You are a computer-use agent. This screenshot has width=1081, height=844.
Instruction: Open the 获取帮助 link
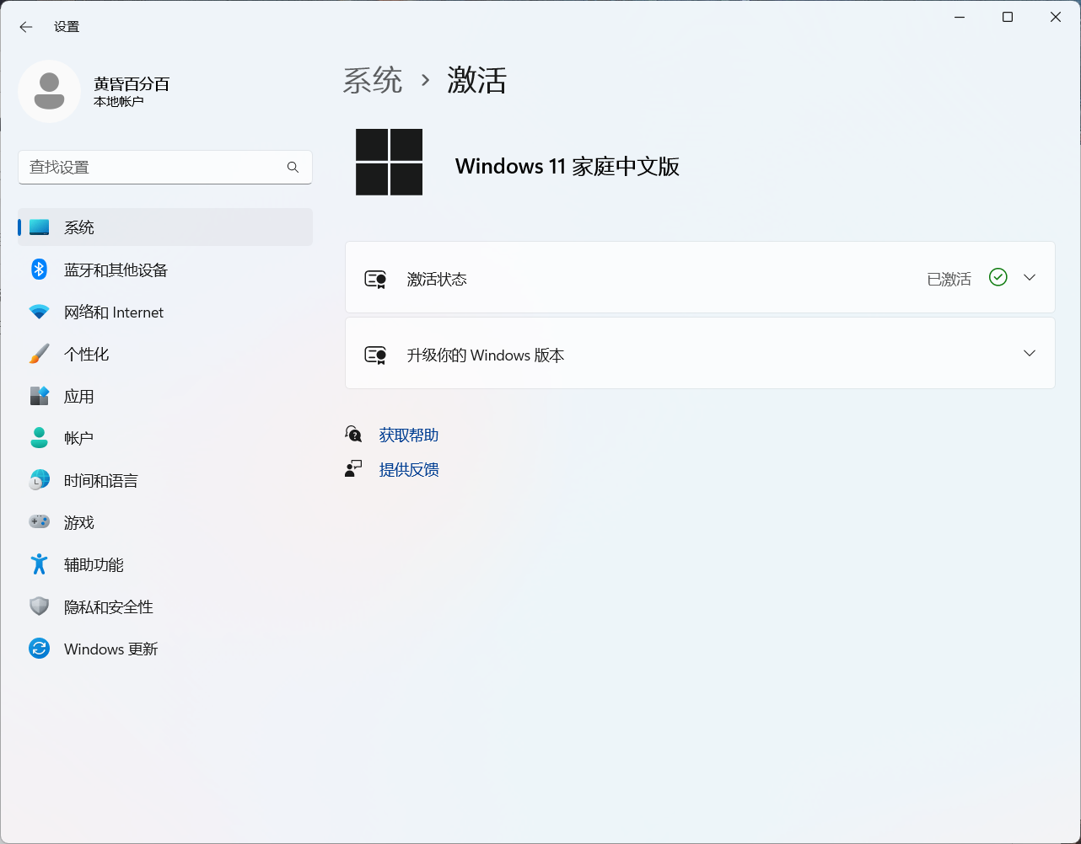(409, 435)
